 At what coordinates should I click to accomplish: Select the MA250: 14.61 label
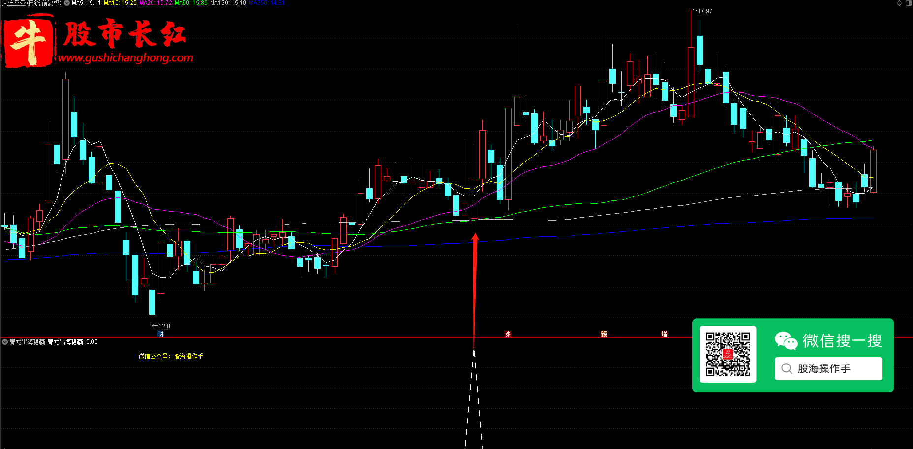pyautogui.click(x=267, y=3)
